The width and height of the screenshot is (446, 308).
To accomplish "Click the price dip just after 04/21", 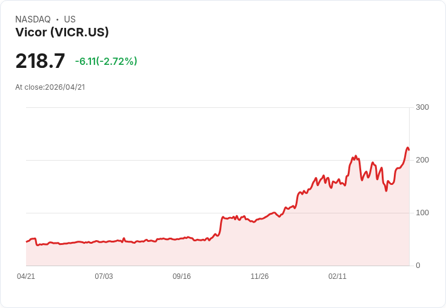I will [x=37, y=245].
